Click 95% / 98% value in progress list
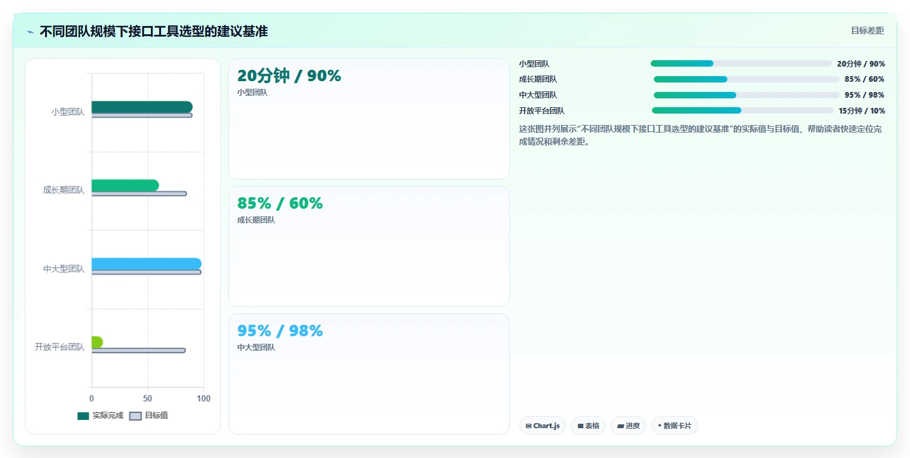This screenshot has width=910, height=458. [864, 95]
